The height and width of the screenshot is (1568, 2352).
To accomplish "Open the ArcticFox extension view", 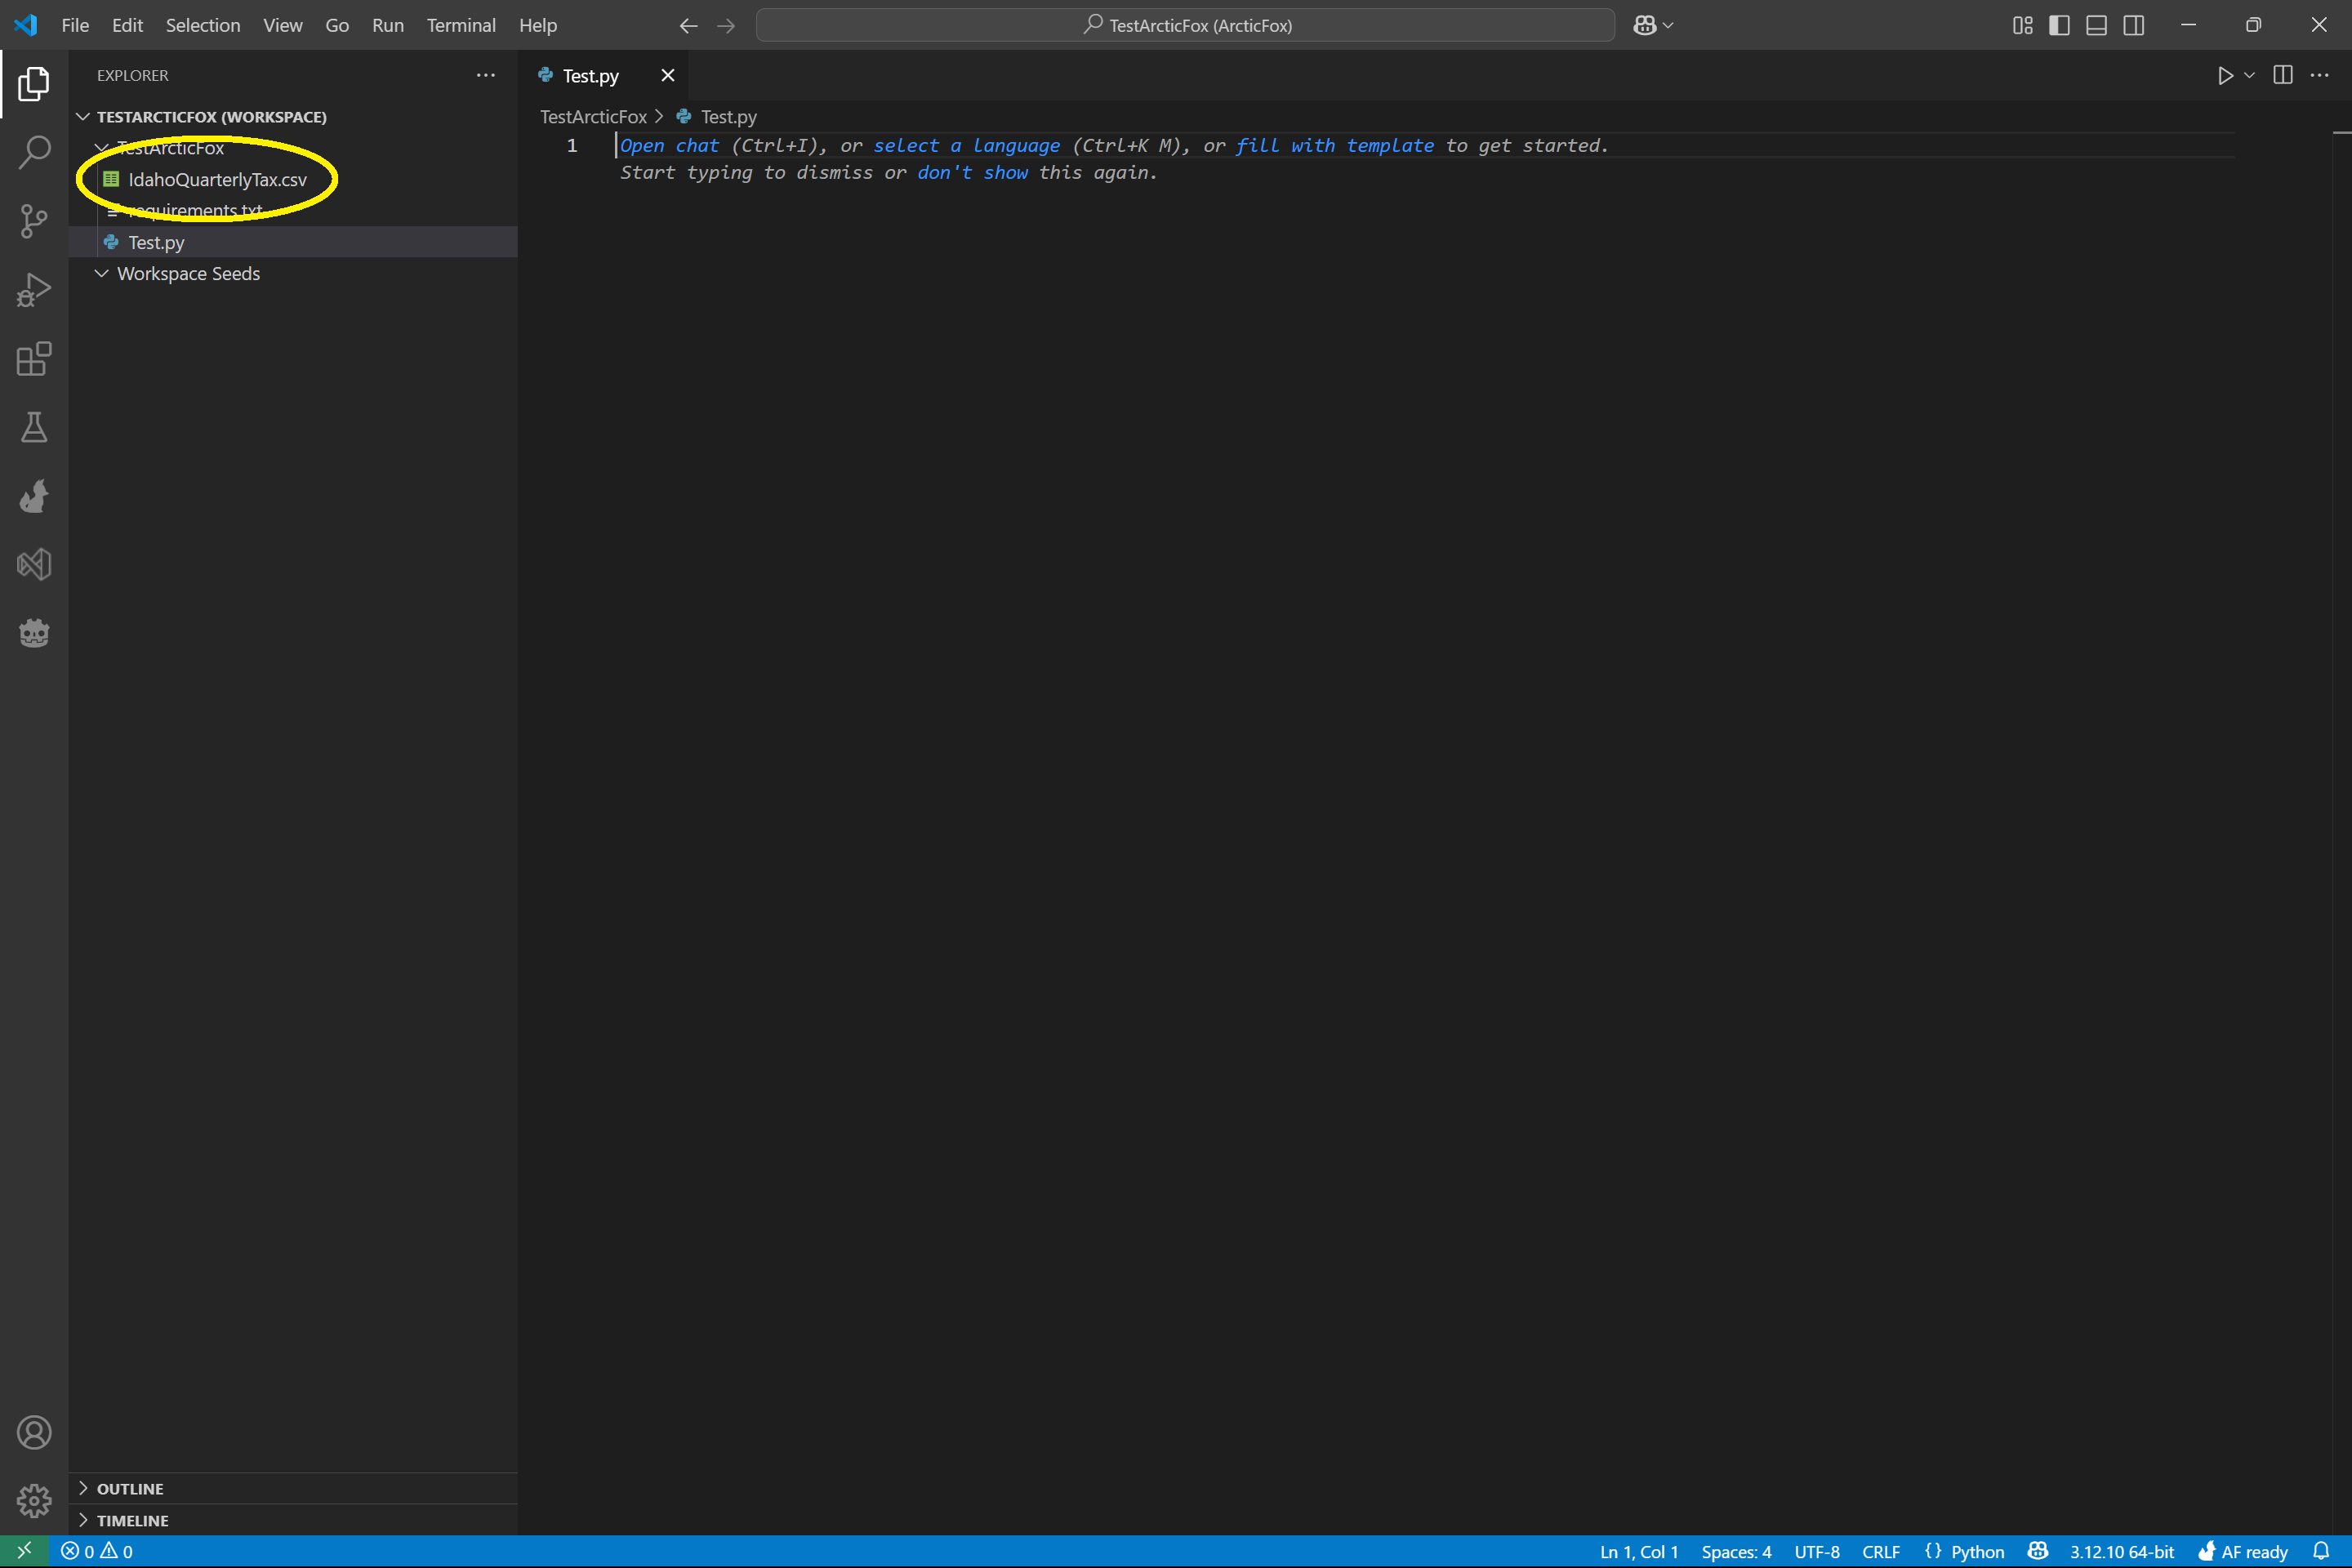I will [34, 496].
